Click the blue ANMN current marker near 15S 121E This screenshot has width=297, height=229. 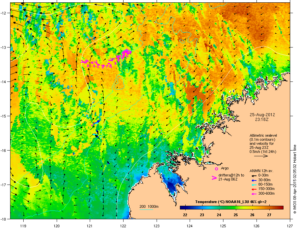[x=97, y=122]
